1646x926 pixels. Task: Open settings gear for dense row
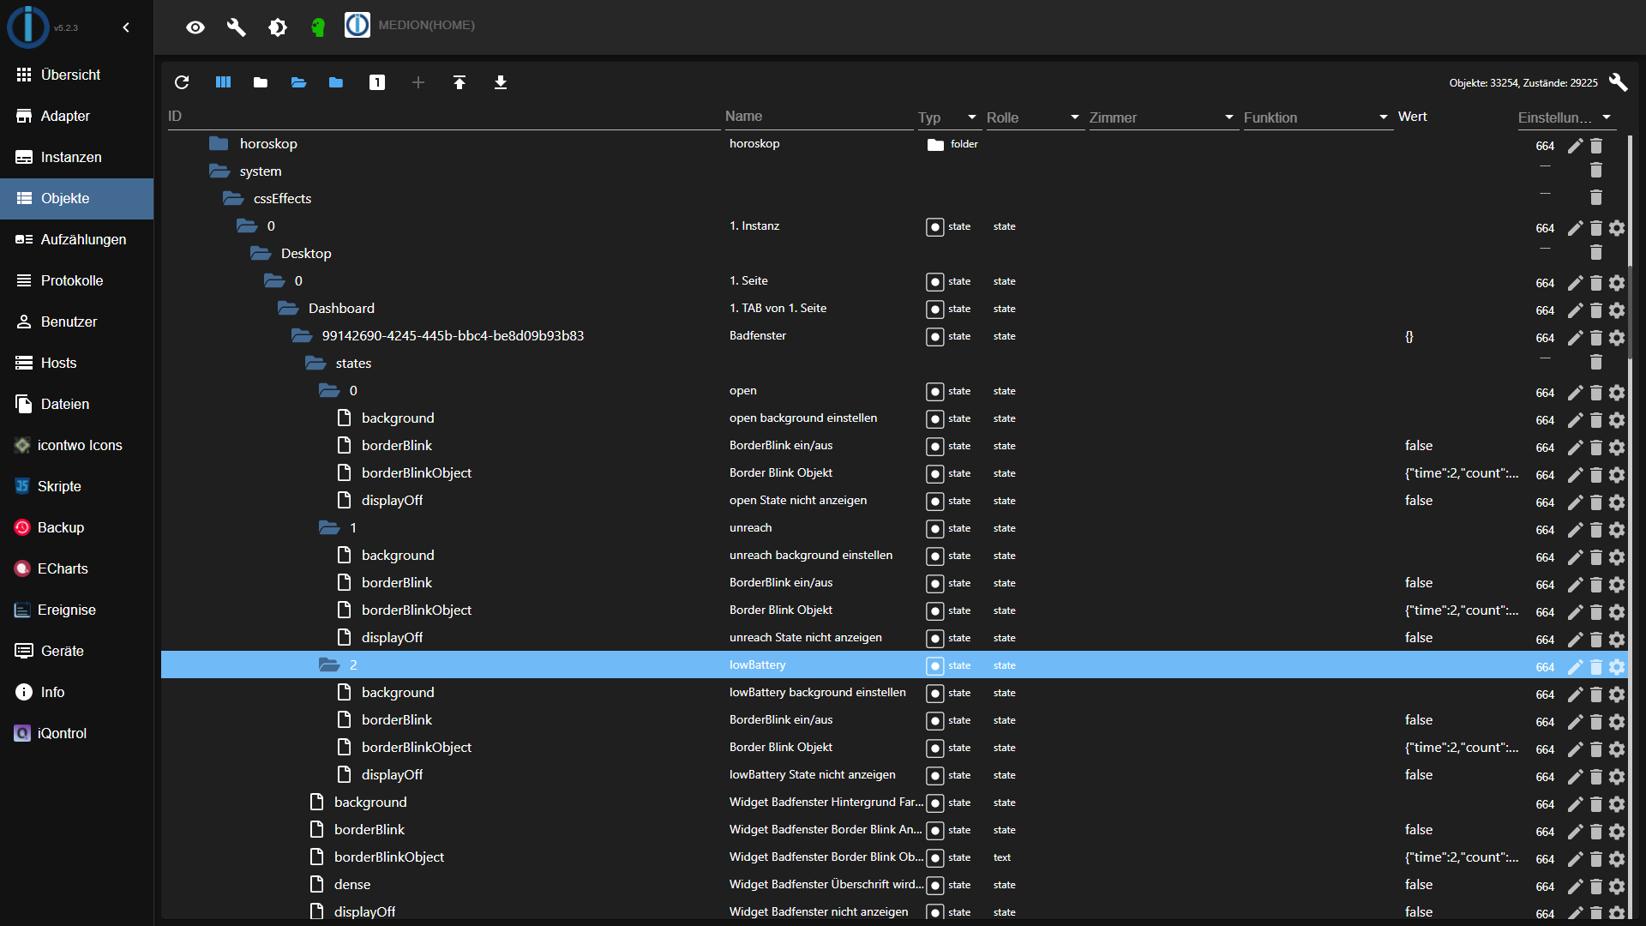click(x=1617, y=887)
